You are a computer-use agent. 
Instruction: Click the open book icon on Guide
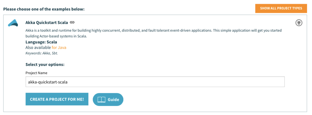tap(102, 99)
